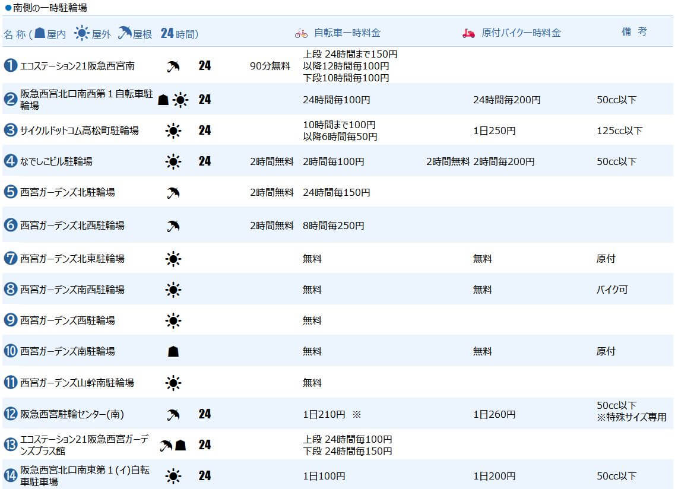
Task: Click the moped fee 1日200円 in row 14
Action: pyautogui.click(x=494, y=476)
